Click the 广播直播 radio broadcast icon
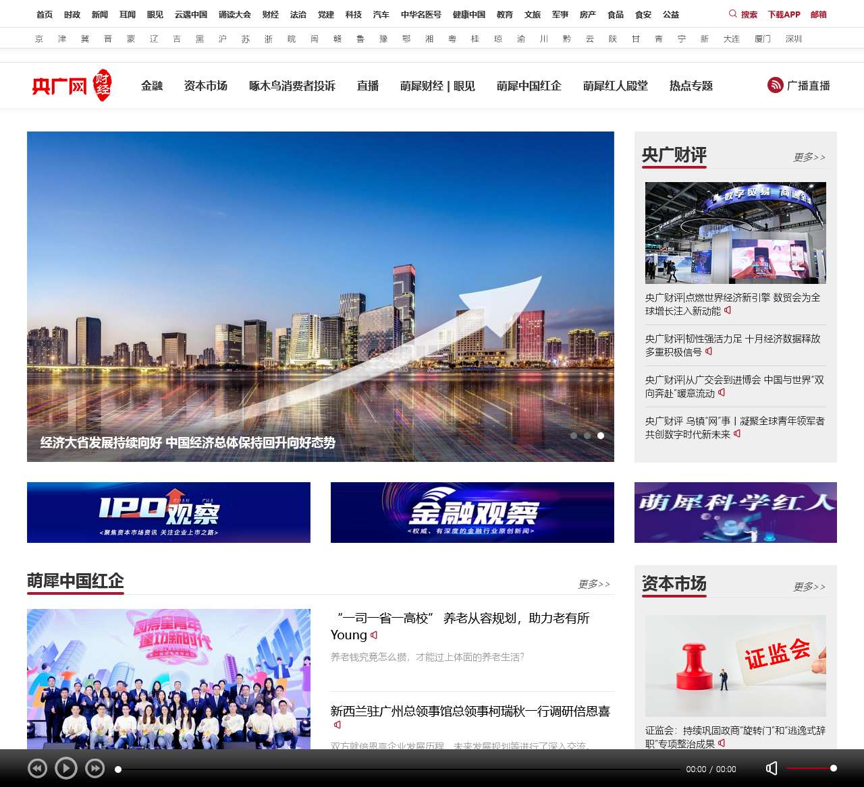This screenshot has width=864, height=787. click(774, 86)
